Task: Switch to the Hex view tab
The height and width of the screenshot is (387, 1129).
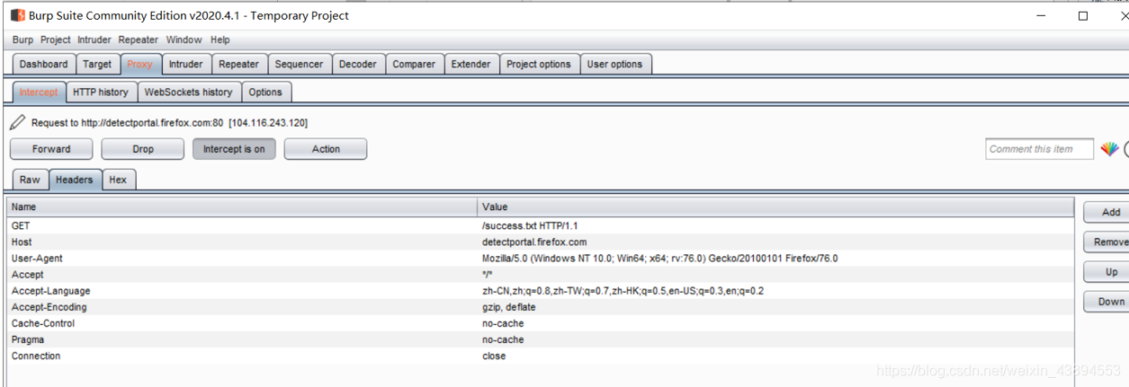Action: pos(118,180)
